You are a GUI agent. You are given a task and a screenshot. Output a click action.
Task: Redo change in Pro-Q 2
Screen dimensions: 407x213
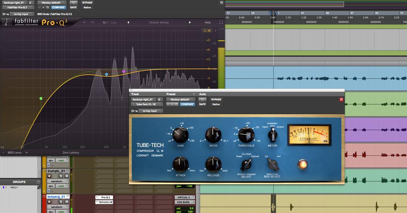tap(92, 22)
